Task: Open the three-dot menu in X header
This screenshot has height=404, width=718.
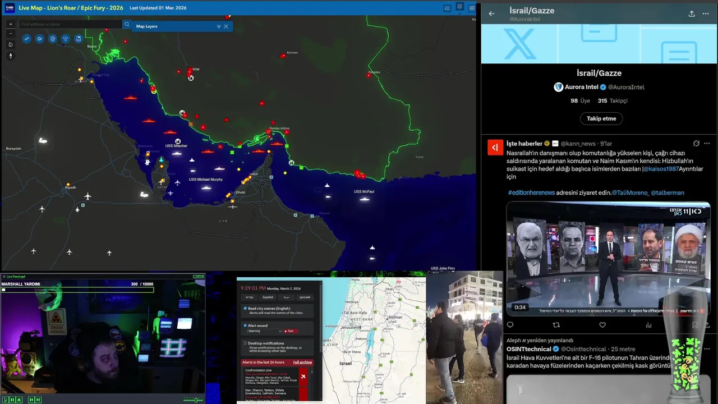Action: [706, 14]
